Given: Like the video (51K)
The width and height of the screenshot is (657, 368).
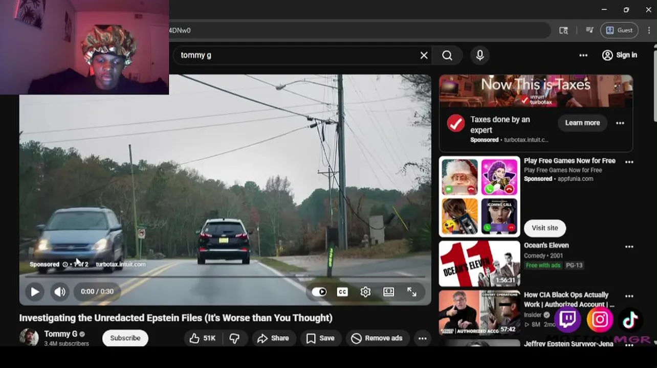Looking at the screenshot, I should 202,338.
